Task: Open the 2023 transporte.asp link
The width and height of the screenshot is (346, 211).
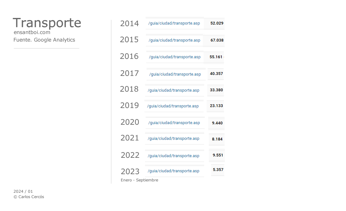Action: tap(173, 171)
